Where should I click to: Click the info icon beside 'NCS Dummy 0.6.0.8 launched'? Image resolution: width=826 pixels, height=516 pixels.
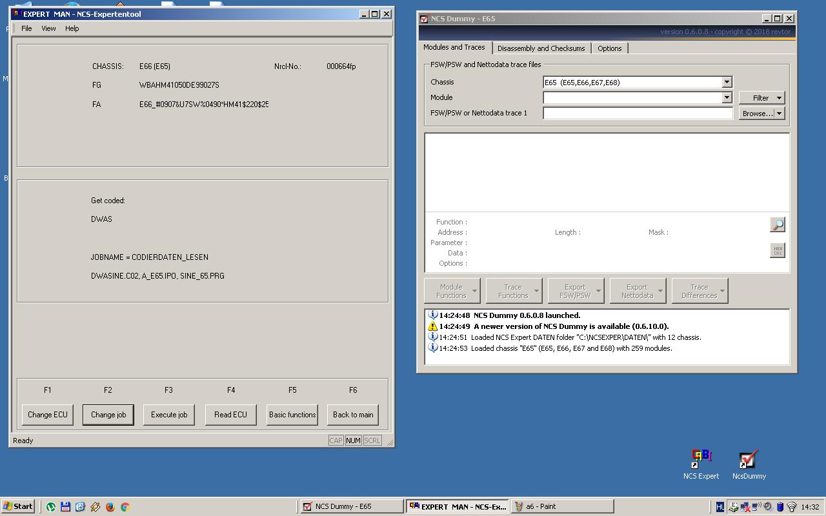pyautogui.click(x=433, y=315)
